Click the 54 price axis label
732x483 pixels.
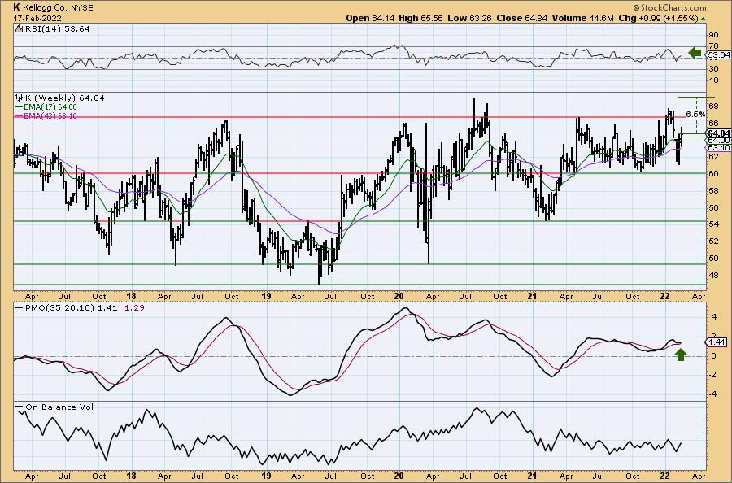[714, 224]
